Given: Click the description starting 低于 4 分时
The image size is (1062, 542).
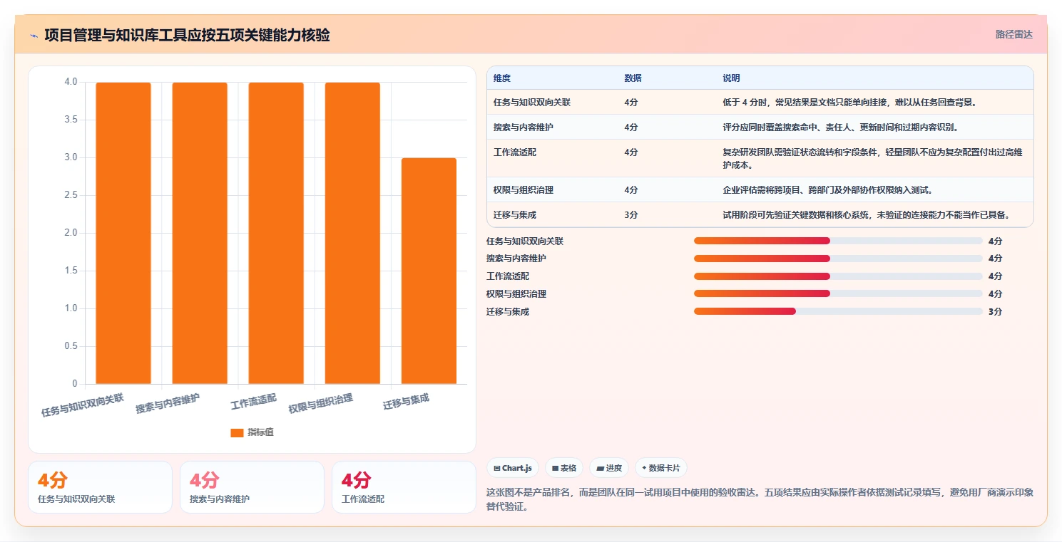Looking at the screenshot, I should (x=849, y=103).
